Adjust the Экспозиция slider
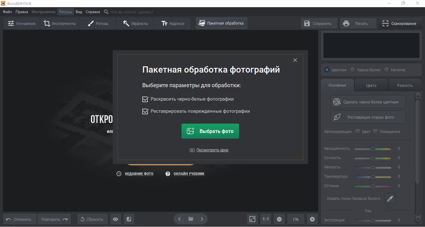The height and width of the screenshot is (227, 425). tap(373, 220)
